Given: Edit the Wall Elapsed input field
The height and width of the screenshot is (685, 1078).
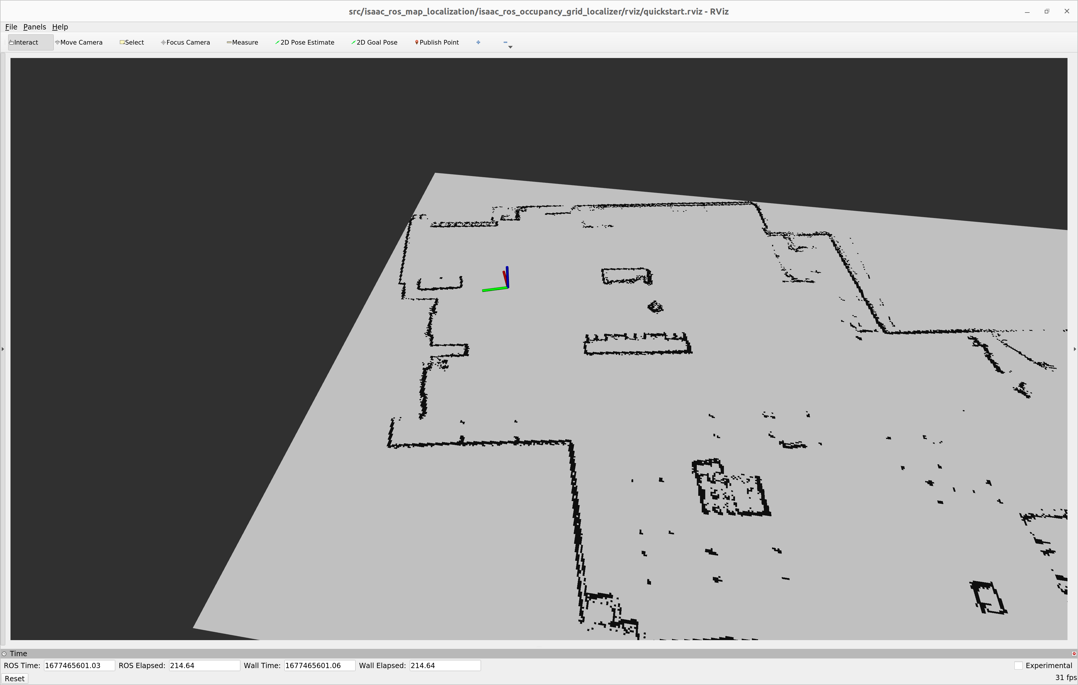Looking at the screenshot, I should (444, 665).
